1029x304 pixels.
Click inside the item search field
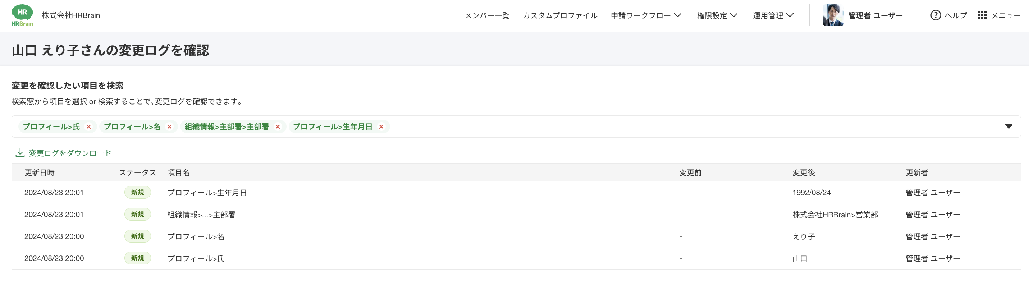[679, 126]
